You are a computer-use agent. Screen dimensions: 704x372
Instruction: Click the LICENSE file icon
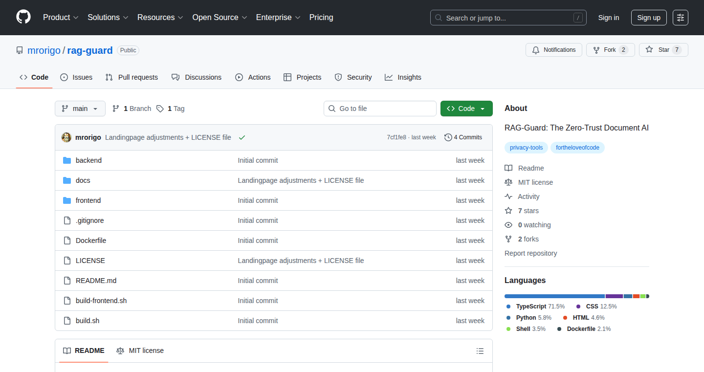point(67,261)
